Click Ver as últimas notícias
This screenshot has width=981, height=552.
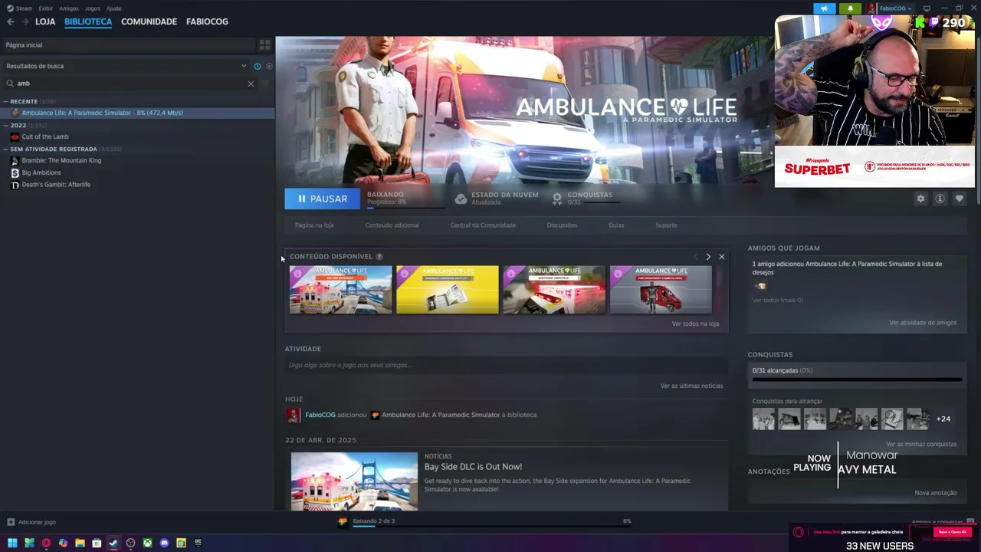click(x=691, y=386)
